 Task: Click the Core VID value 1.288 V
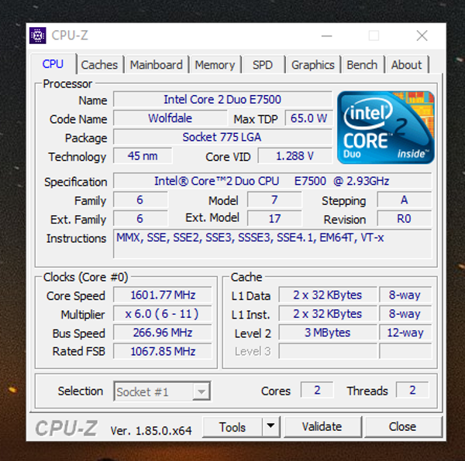click(x=294, y=156)
